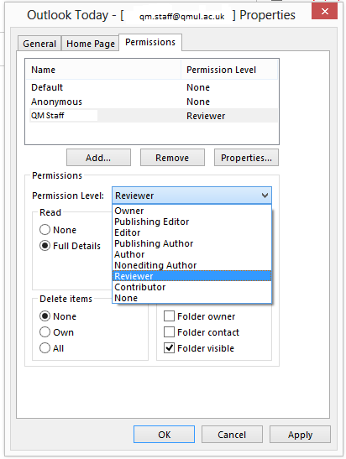Set Delete items to All

[45, 348]
